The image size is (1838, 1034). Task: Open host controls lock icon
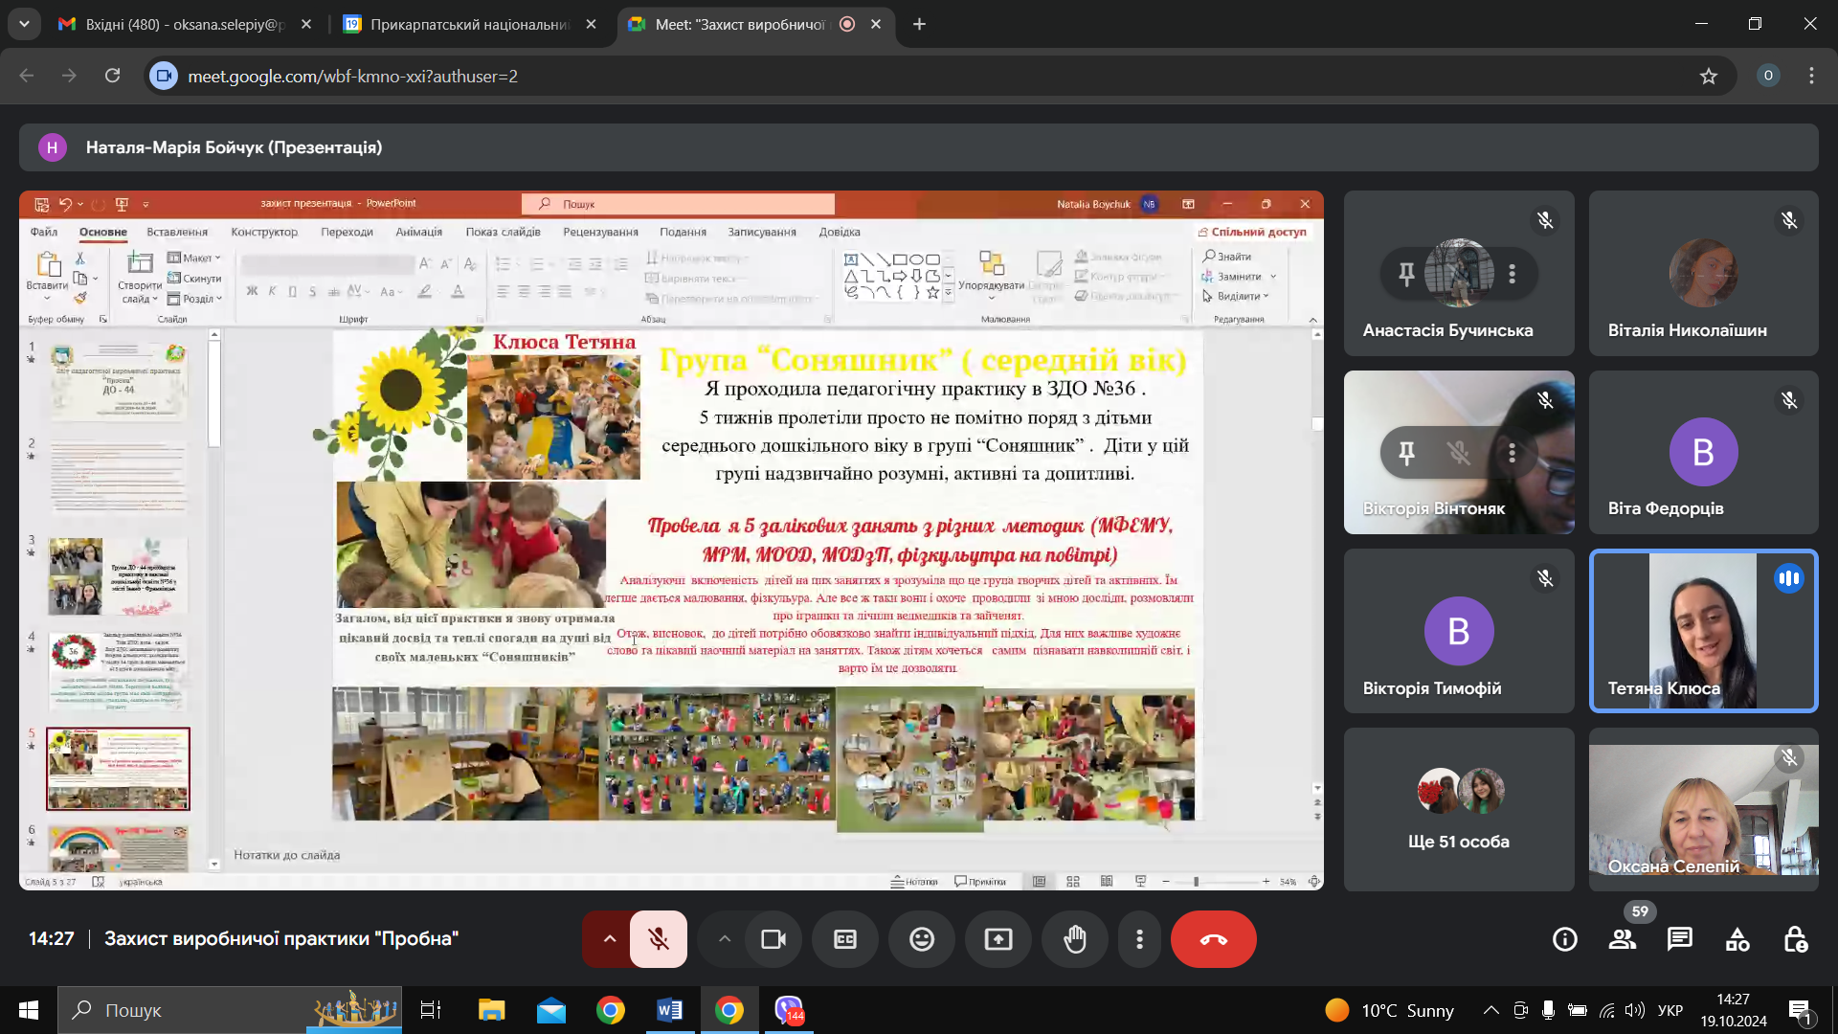(1795, 939)
